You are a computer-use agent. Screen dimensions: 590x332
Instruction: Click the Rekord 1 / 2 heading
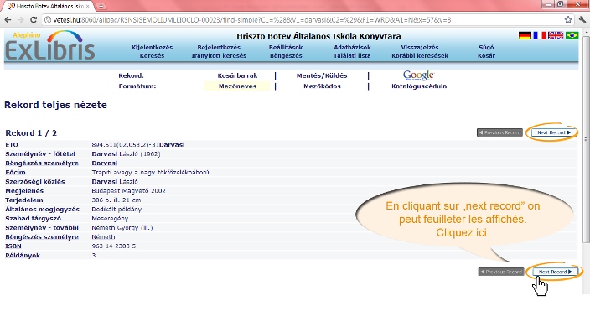tap(31, 132)
